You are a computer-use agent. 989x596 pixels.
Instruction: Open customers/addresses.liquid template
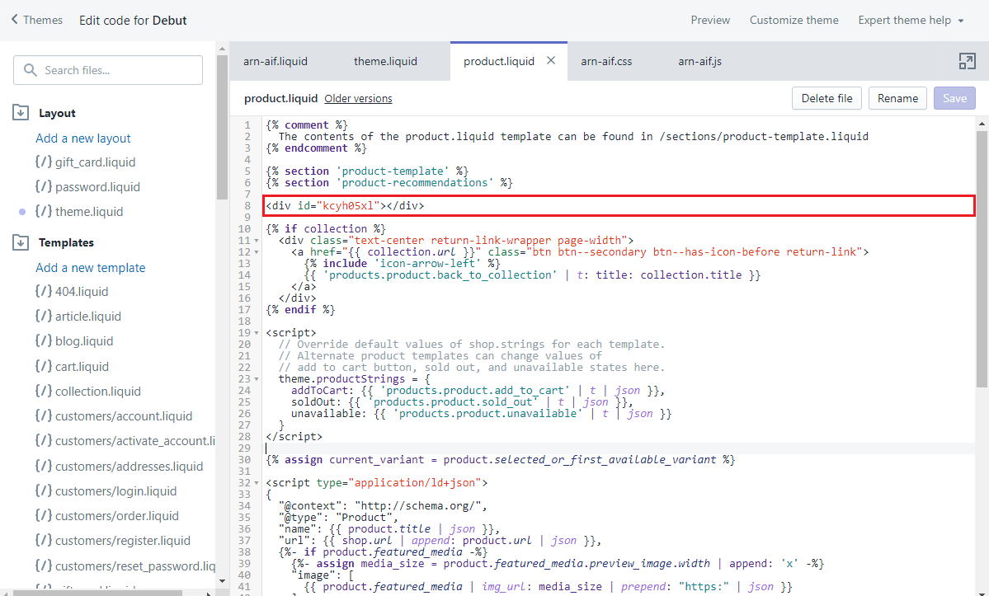tap(129, 467)
